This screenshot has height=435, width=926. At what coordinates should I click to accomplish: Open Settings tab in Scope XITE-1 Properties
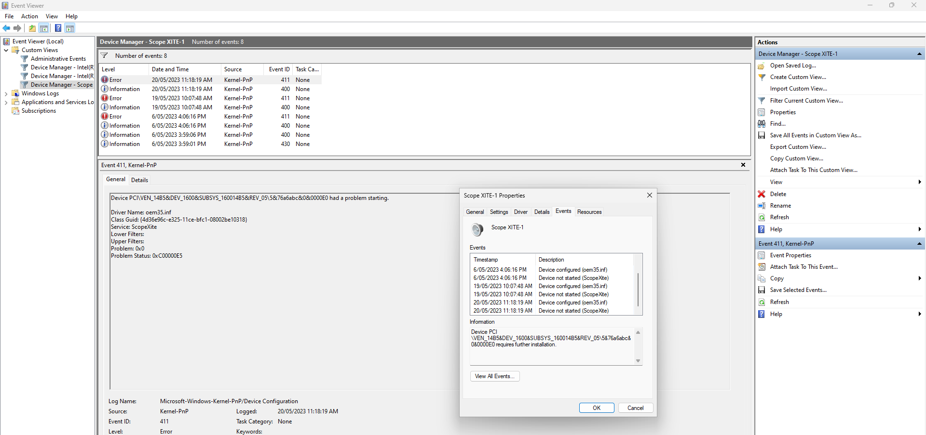point(499,212)
